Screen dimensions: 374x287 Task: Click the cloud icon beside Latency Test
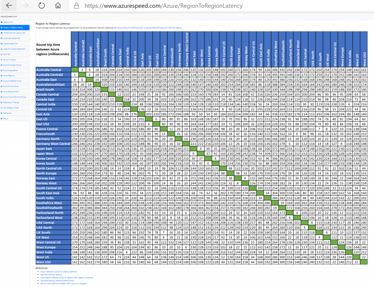click(x=2, y=22)
